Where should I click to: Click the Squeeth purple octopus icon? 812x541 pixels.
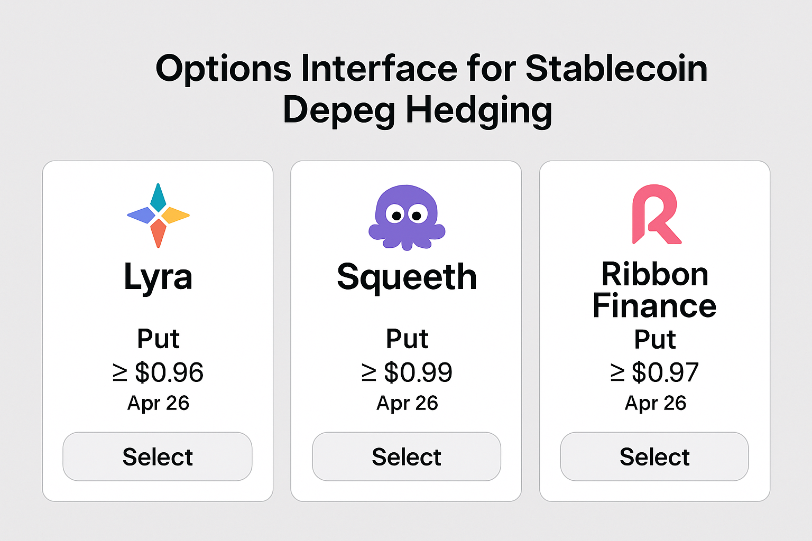(x=406, y=218)
